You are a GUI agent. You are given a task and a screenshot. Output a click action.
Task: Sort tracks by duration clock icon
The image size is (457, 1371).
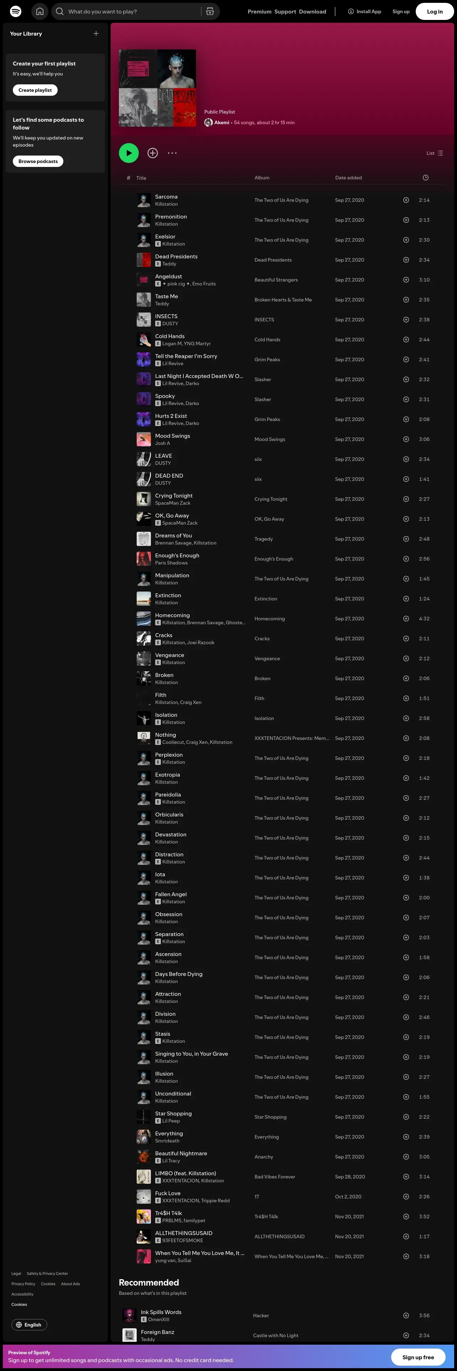[426, 178]
